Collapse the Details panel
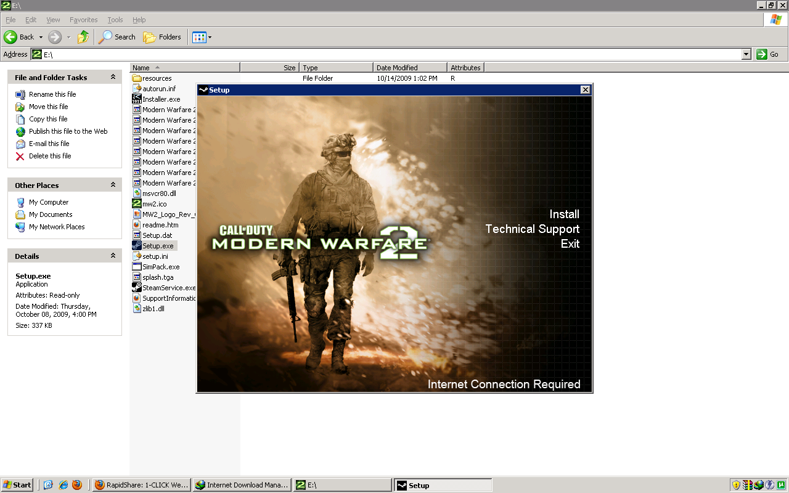 pos(113,256)
